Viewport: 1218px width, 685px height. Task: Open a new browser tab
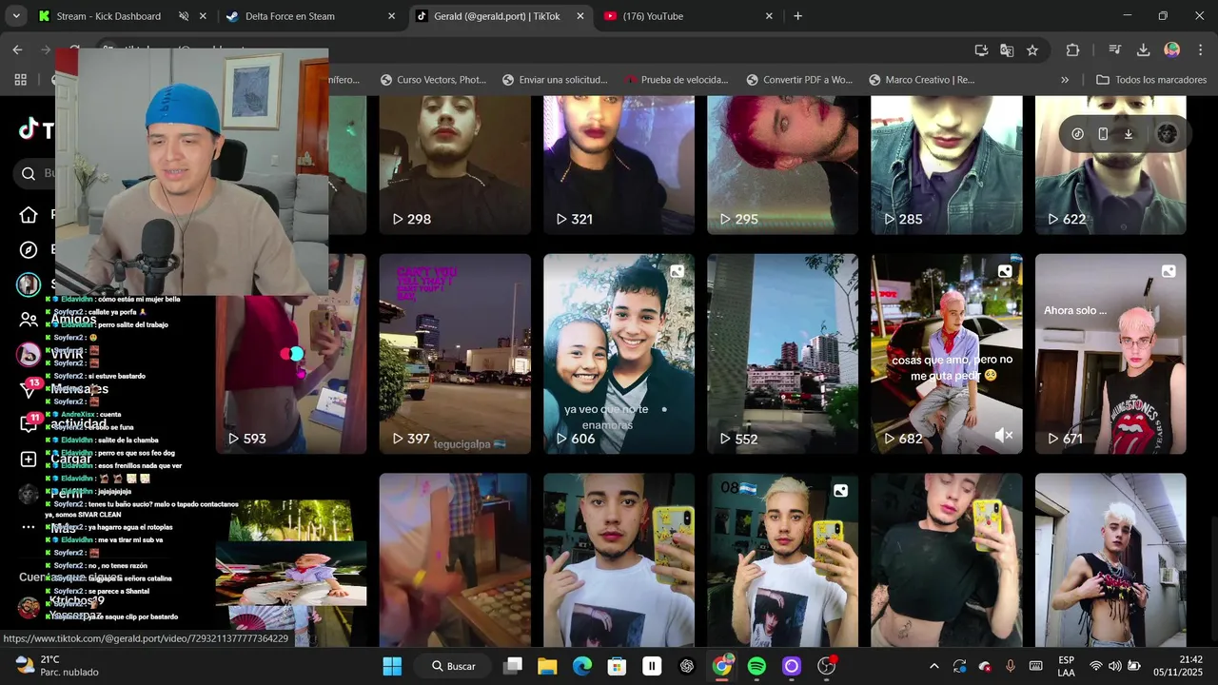797,16
